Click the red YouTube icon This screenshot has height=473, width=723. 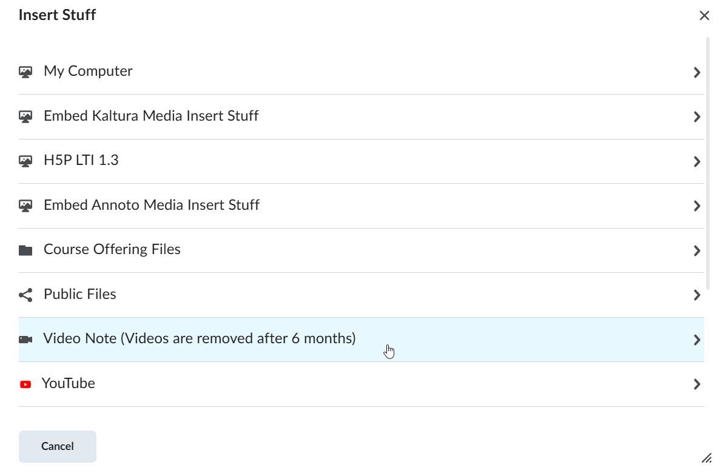coord(25,384)
